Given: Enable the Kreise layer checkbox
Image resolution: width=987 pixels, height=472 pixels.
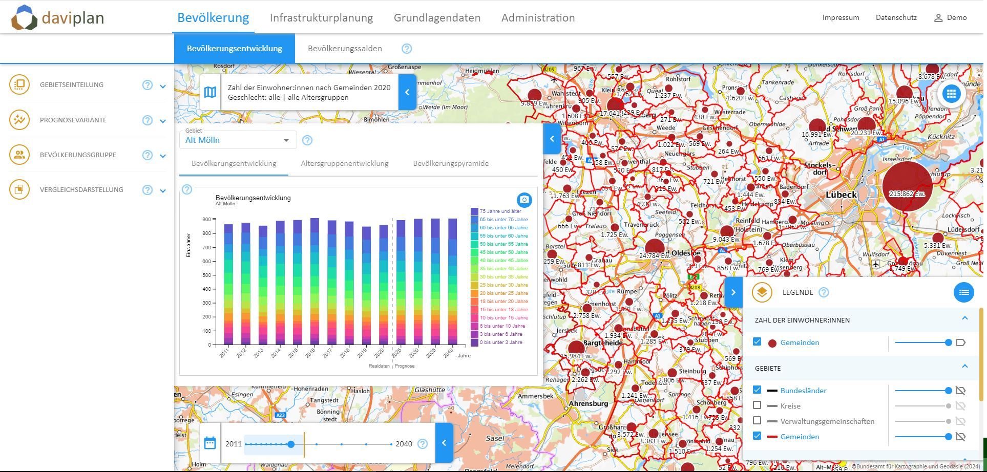Looking at the screenshot, I should [757, 405].
